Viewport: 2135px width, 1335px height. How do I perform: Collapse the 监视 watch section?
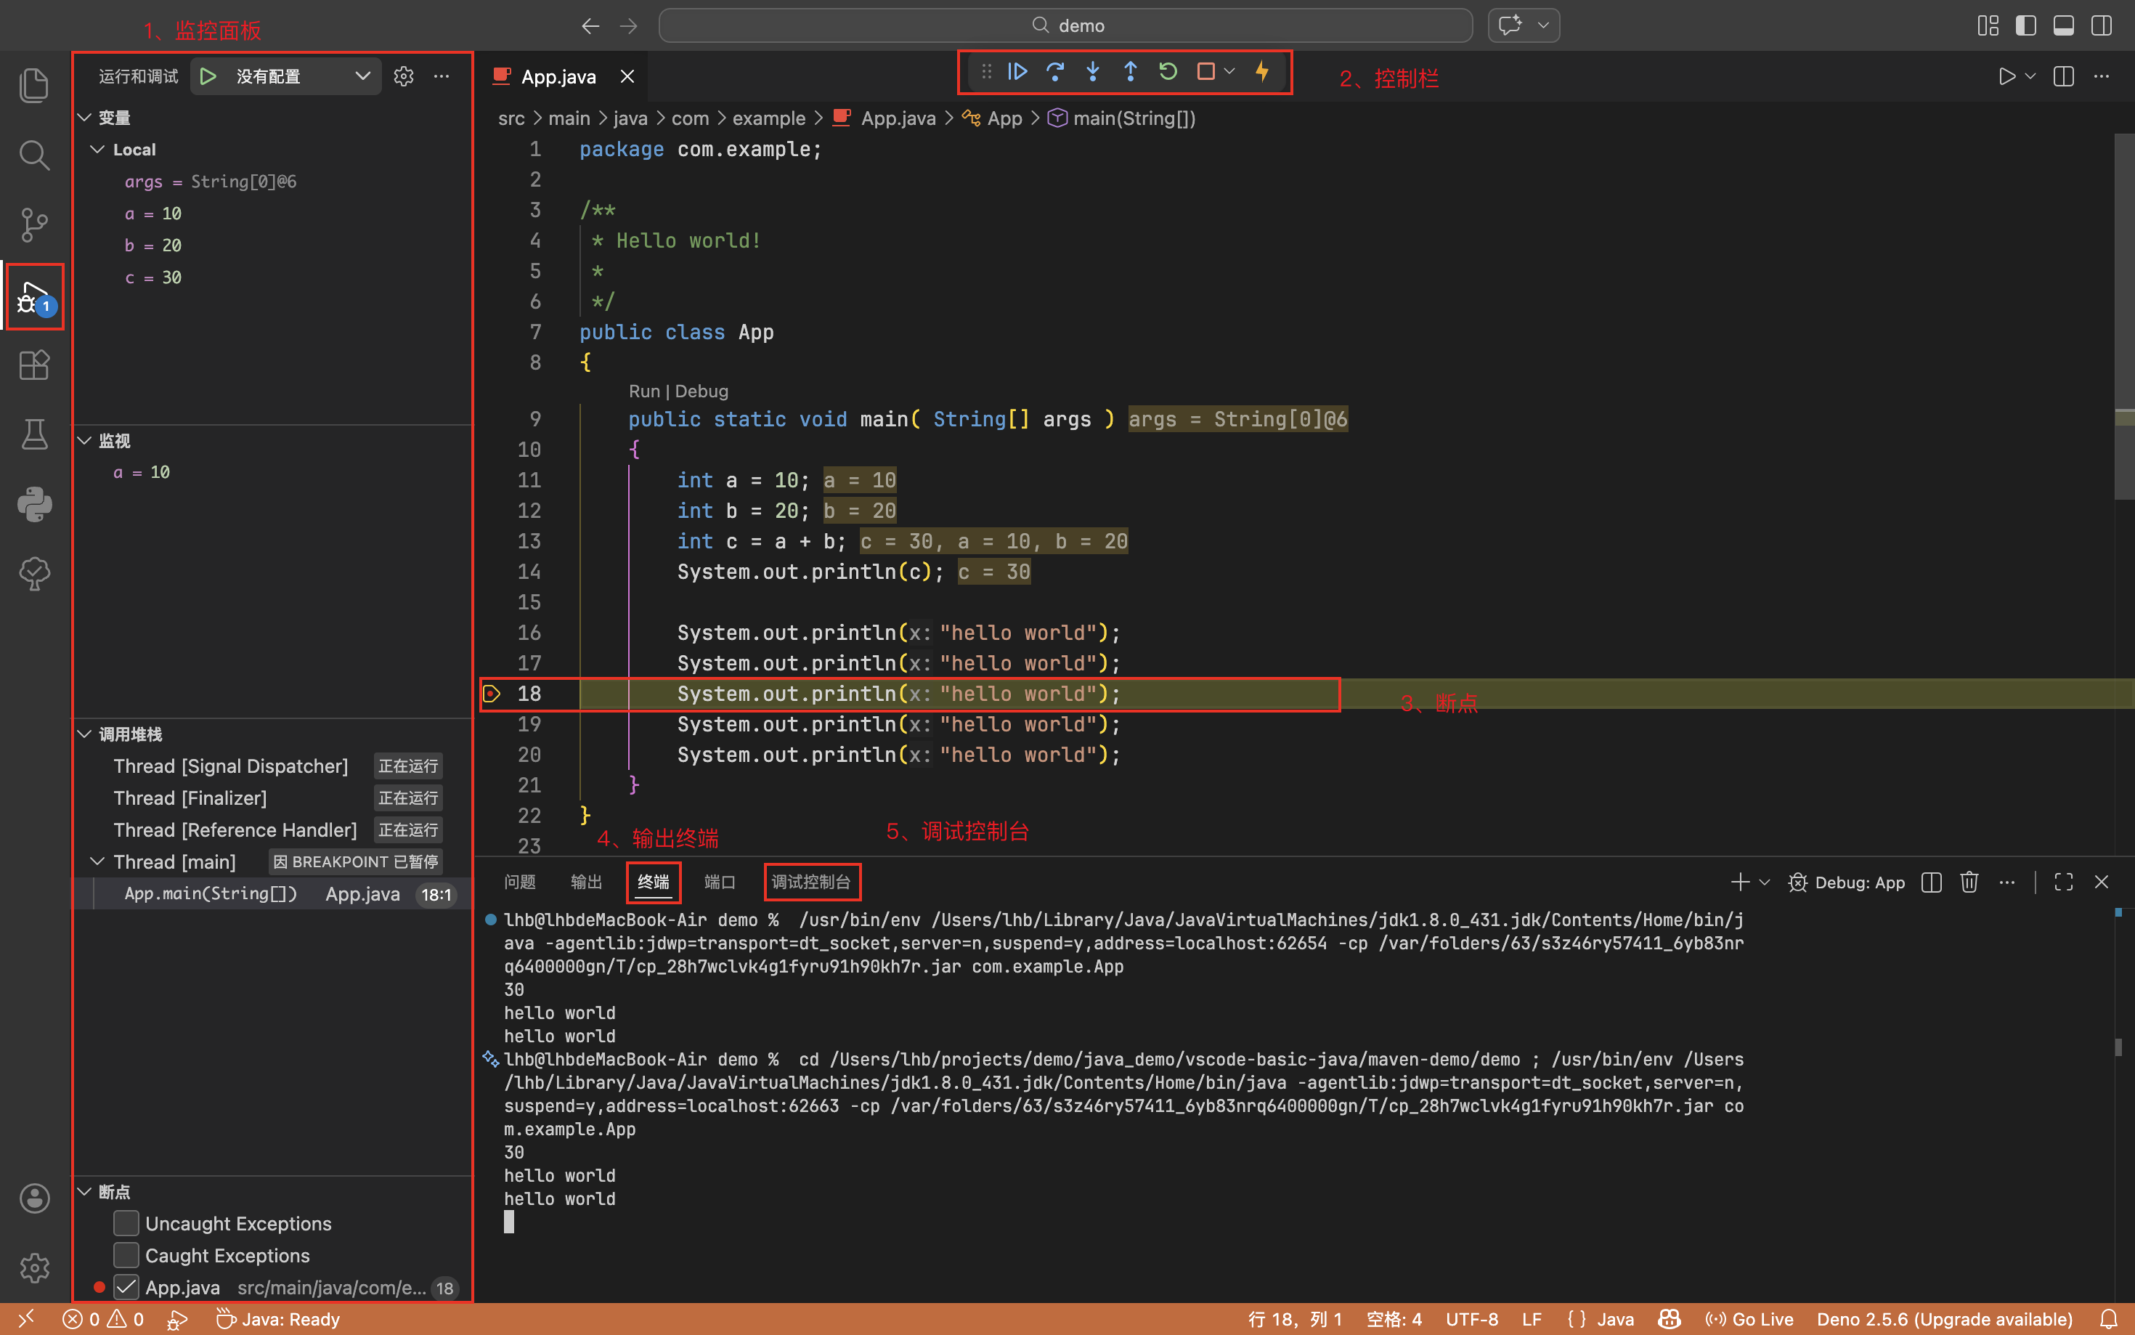point(86,439)
